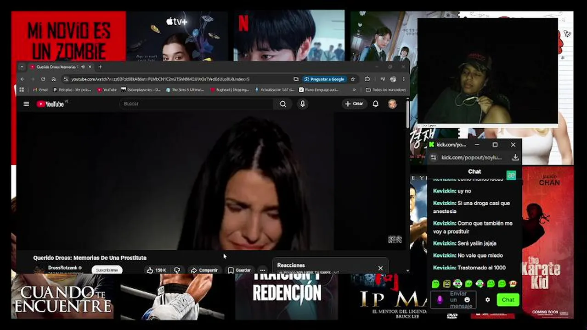This screenshot has height=330, width=587.
Task: Open Chrome apps grid shortcut
Action: (22, 90)
